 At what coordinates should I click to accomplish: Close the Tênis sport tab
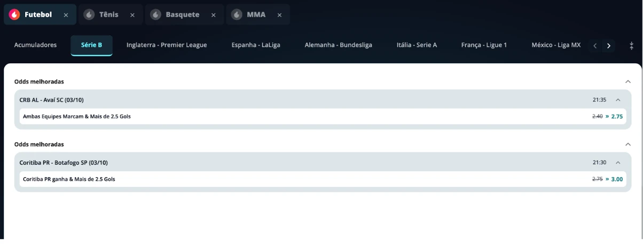(132, 15)
